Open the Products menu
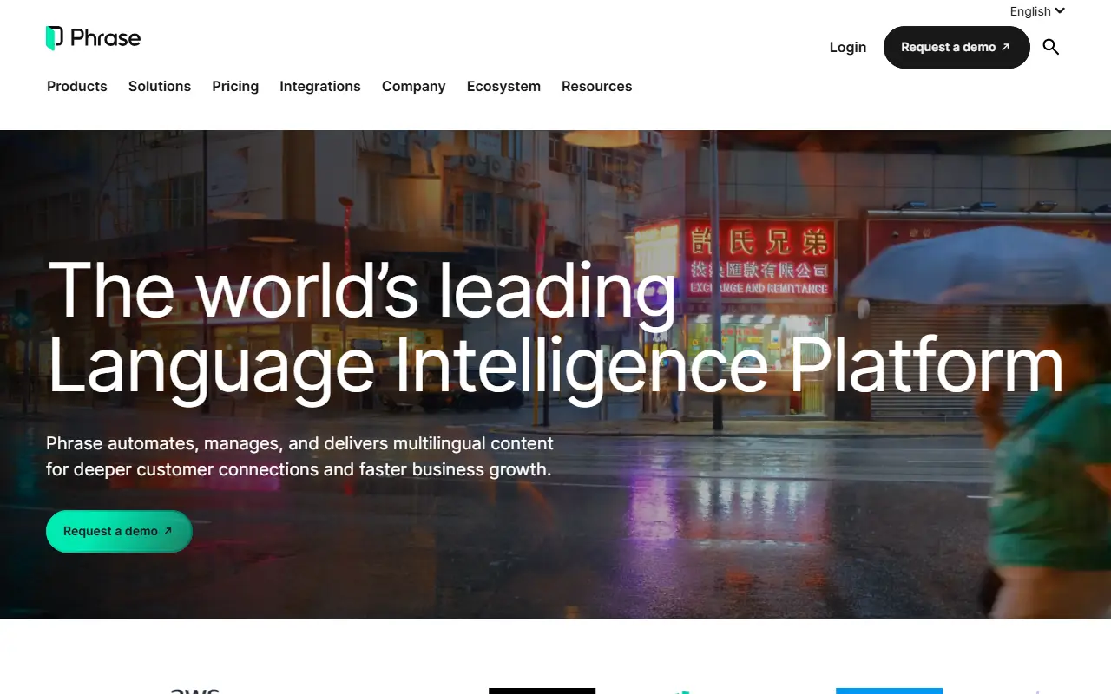The width and height of the screenshot is (1111, 694). point(76,86)
